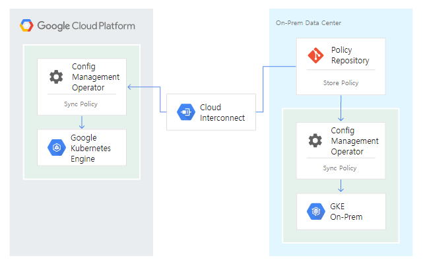Image resolution: width=425 pixels, height=266 pixels.
Task: Click the gear icon in GCP Config Management Operator
Action: (56, 77)
